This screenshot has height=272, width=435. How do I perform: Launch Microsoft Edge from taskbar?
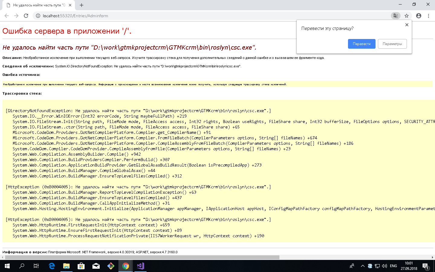click(x=52, y=266)
